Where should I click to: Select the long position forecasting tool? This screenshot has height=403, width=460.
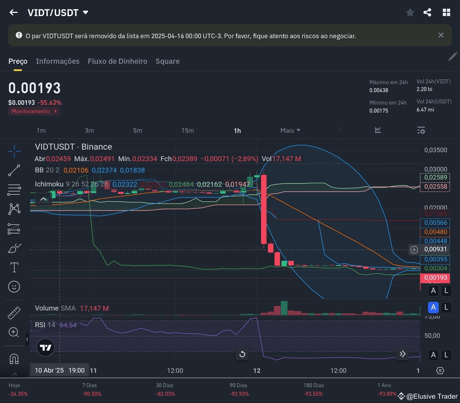click(14, 229)
